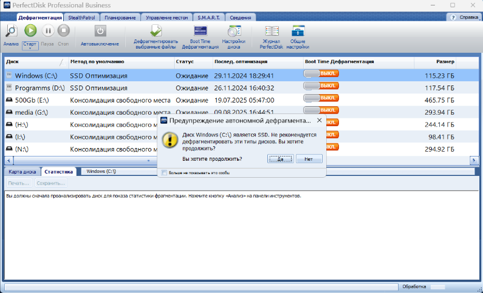Click the Автовыключение power icon
Screen dimensions: 483x293
(x=100, y=31)
